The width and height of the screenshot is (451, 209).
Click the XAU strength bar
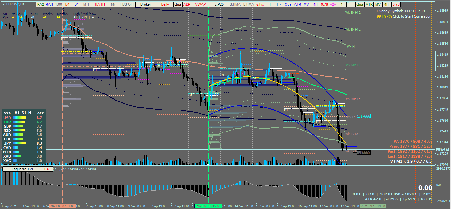[17, 156]
